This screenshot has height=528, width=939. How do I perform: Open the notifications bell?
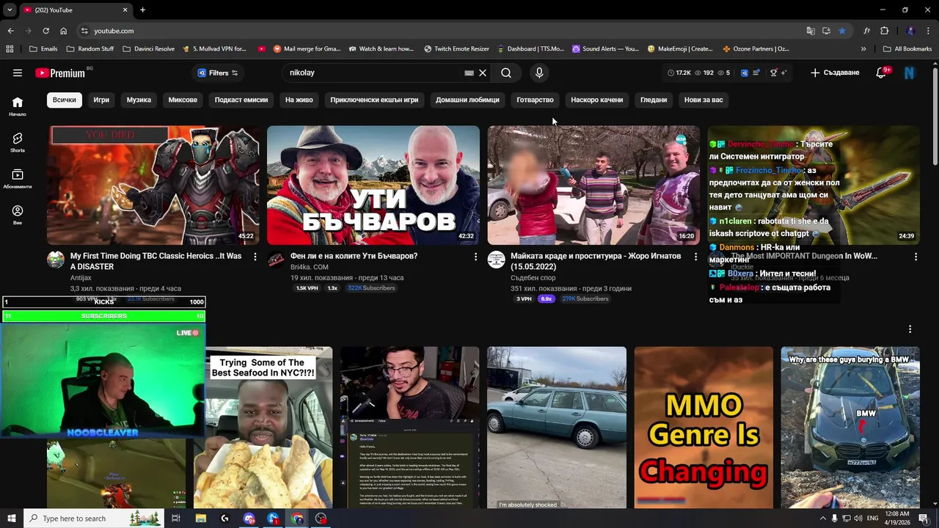pyautogui.click(x=882, y=73)
